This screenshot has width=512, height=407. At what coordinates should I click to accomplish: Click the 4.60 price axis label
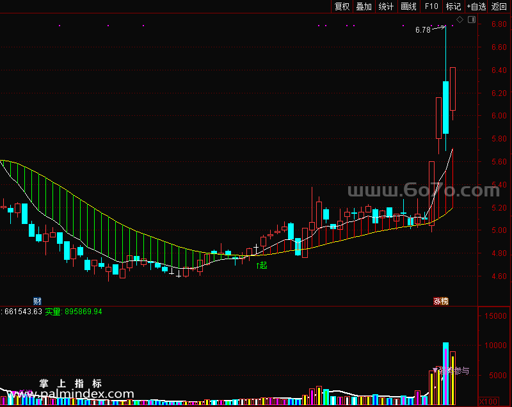click(x=499, y=276)
